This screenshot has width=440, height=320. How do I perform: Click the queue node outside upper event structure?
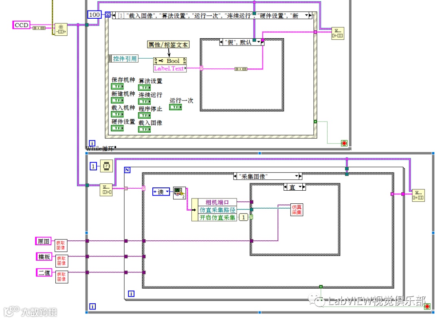pyautogui.click(x=338, y=33)
